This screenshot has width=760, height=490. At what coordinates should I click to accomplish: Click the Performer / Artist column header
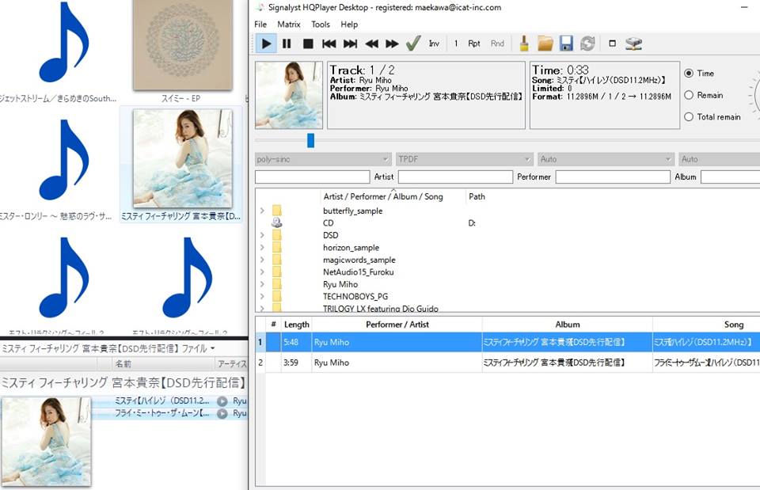point(397,325)
